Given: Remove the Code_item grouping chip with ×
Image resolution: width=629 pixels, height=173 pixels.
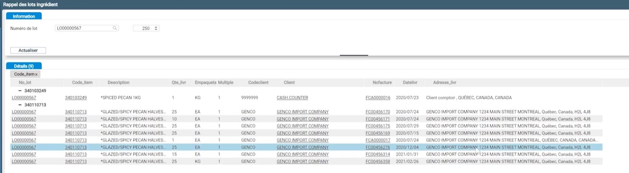Looking at the screenshot, I should (x=36, y=75).
